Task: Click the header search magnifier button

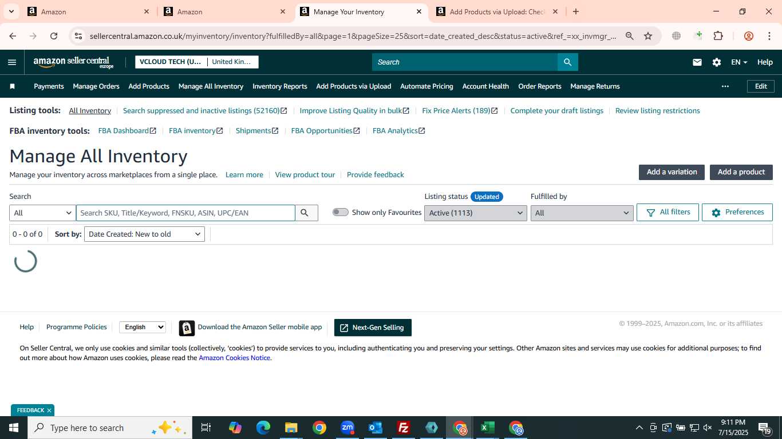Action: pyautogui.click(x=567, y=62)
